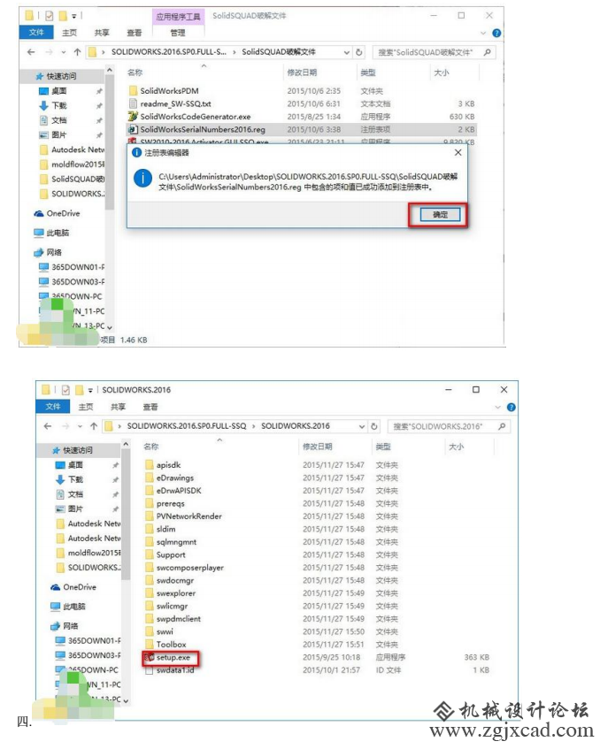
Task: Expand address history dropdown in SOLIDWORKS.2016 window
Action: (362, 426)
